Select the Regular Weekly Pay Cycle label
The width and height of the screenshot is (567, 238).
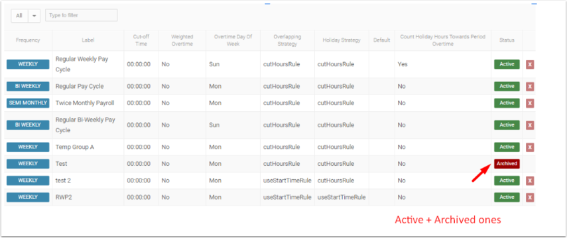(82, 64)
